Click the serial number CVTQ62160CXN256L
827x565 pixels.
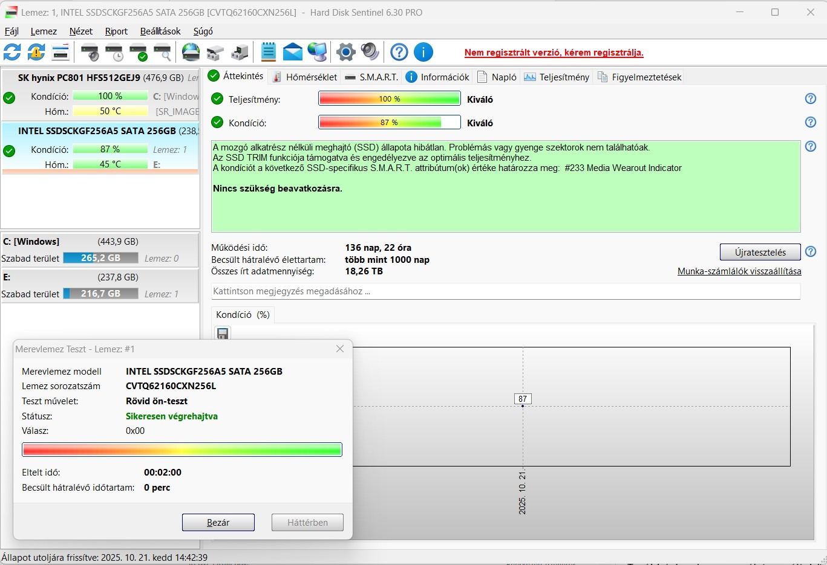pos(171,386)
